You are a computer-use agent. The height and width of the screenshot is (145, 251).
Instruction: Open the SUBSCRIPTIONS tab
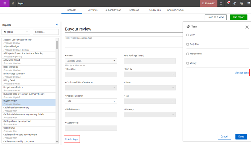pyautogui.click(x=113, y=10)
